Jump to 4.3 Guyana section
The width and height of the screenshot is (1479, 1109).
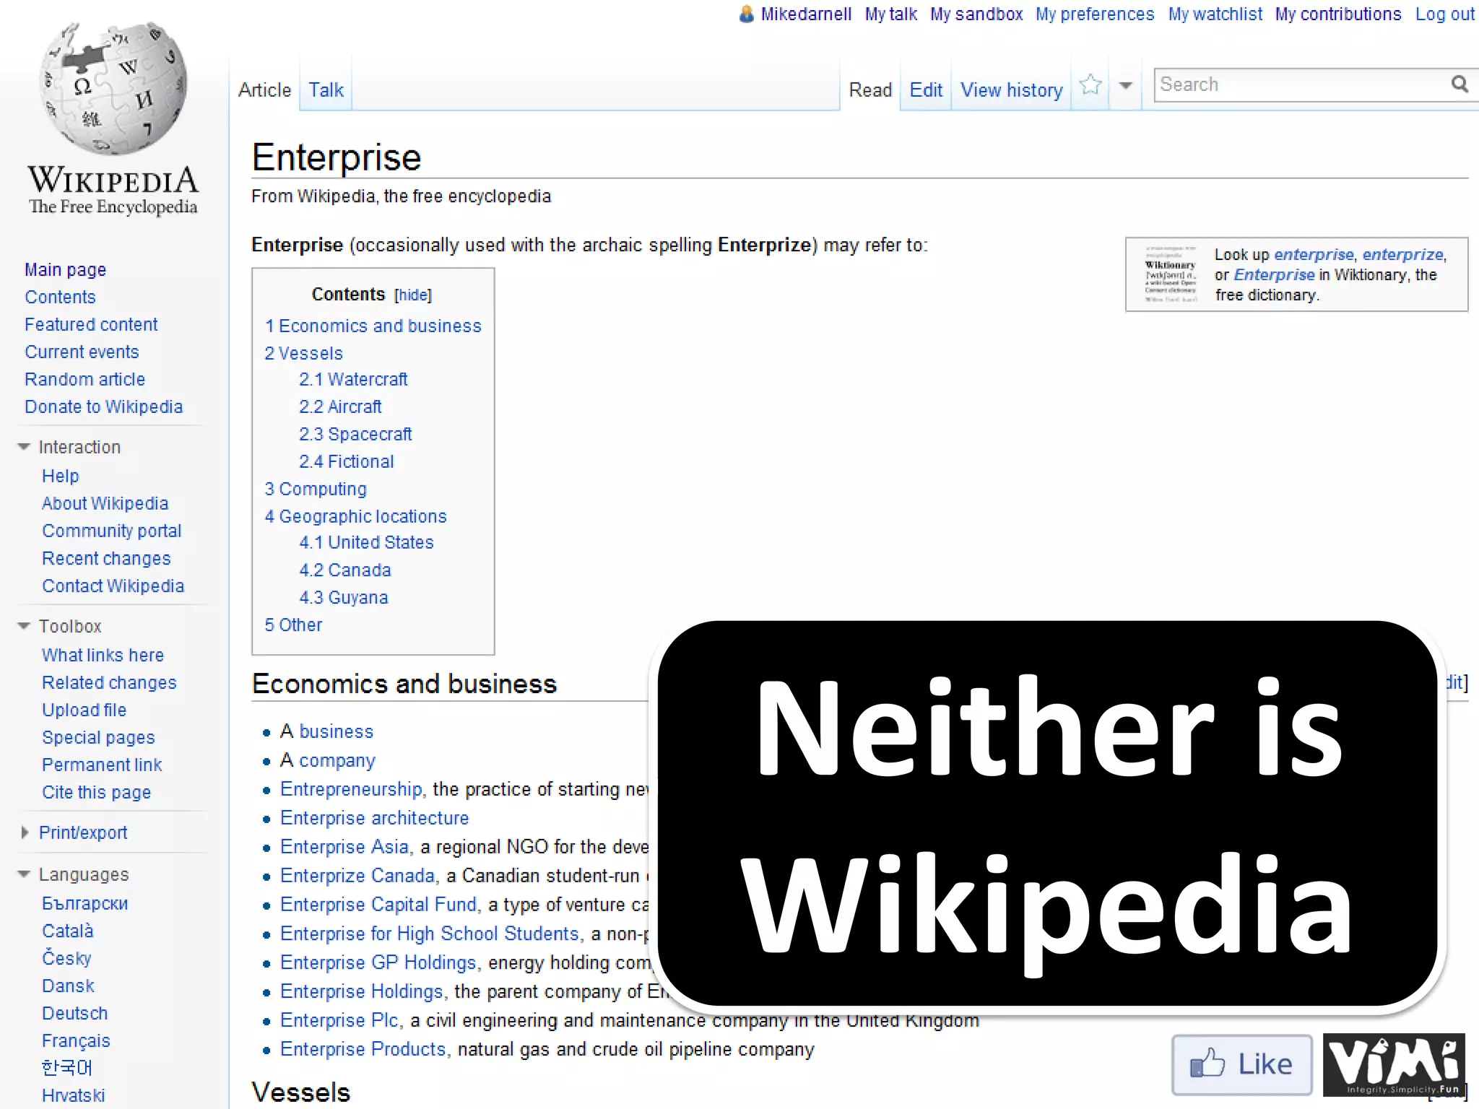344,597
